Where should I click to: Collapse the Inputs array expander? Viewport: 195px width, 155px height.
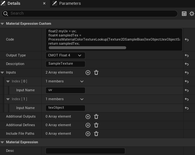click(x=3, y=73)
